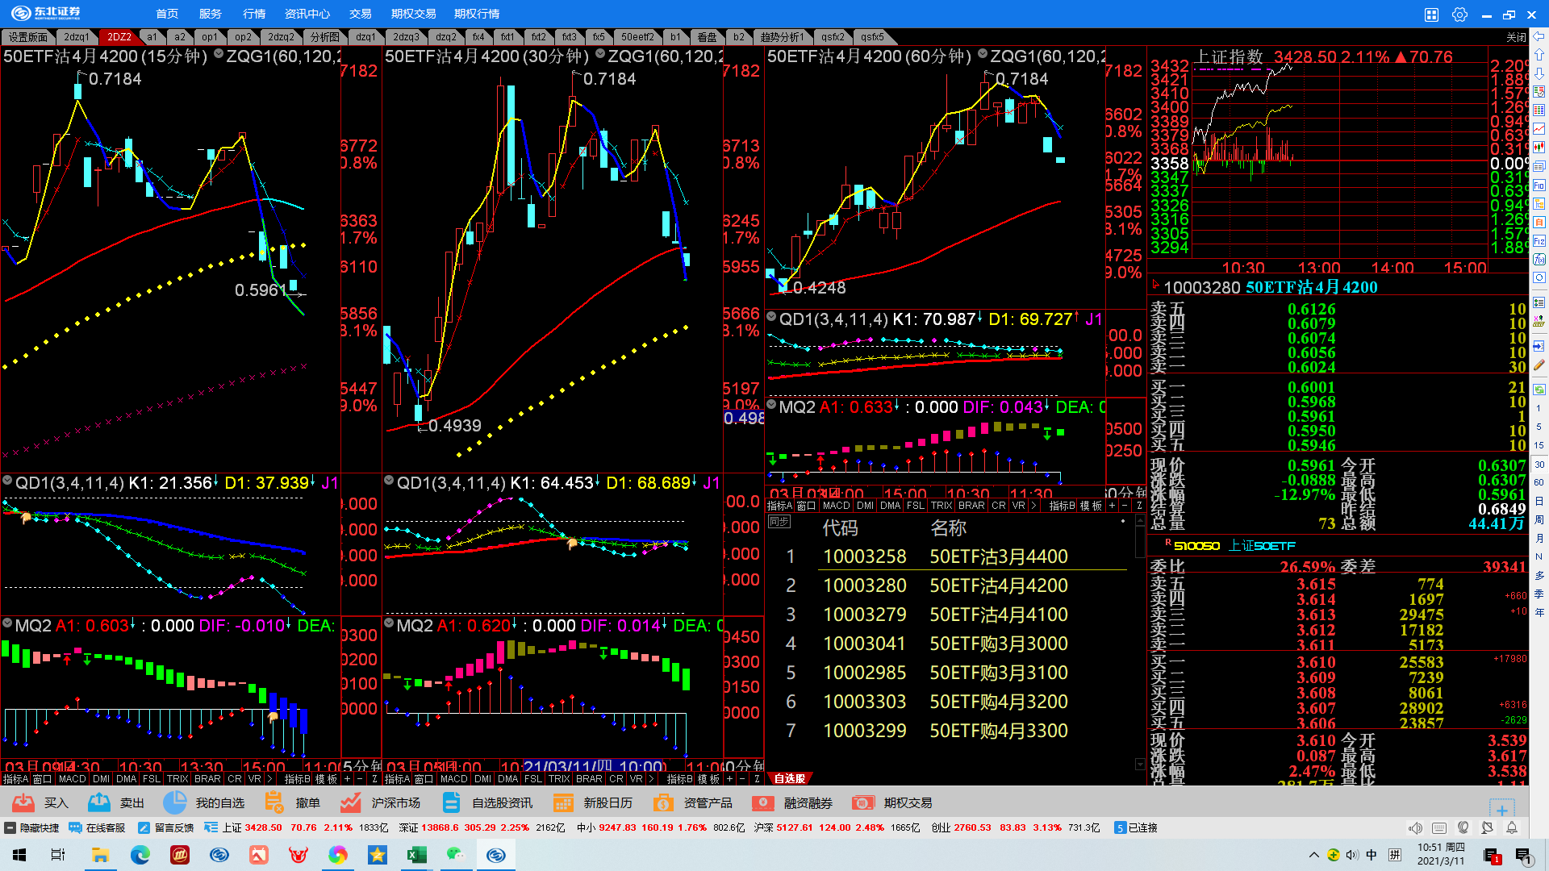The height and width of the screenshot is (871, 1549).
Task: Click the 买入 buy icon
Action: tap(23, 802)
